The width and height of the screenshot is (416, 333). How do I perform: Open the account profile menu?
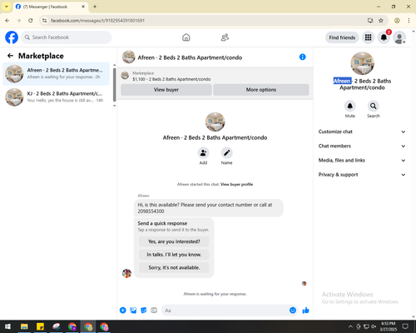399,37
